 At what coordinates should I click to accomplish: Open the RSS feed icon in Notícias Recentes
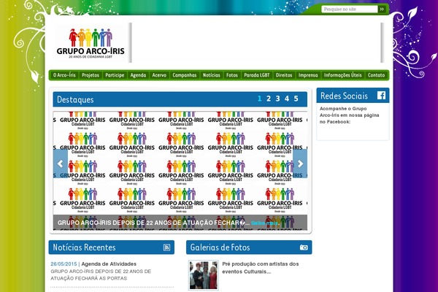tap(166, 247)
